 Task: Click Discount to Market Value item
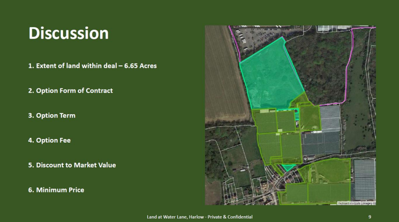click(72, 165)
